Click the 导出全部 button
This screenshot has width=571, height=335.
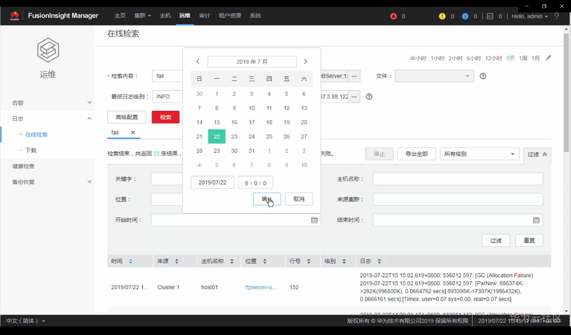417,154
